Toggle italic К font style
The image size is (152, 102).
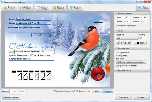(122, 43)
